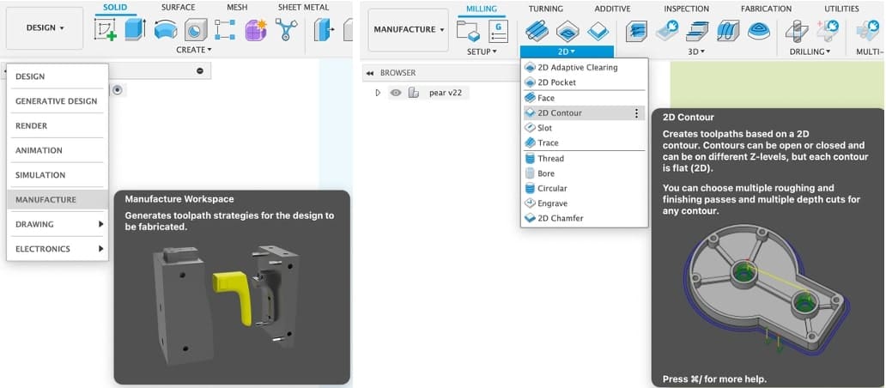Click the Hole tool icon
This screenshot has width=886, height=388.
[x=196, y=29]
